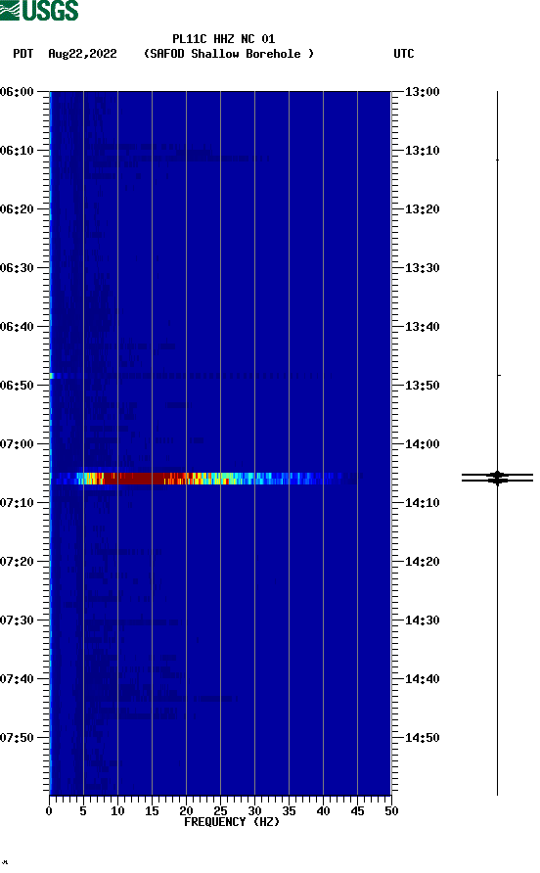This screenshot has width=540, height=873.
Task: Click the 07:30 PDT time label
Action: coord(18,620)
